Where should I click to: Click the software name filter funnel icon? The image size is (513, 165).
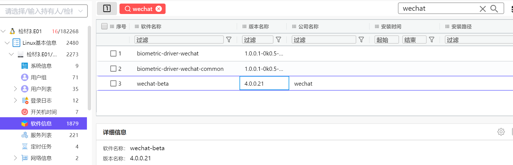(229, 40)
